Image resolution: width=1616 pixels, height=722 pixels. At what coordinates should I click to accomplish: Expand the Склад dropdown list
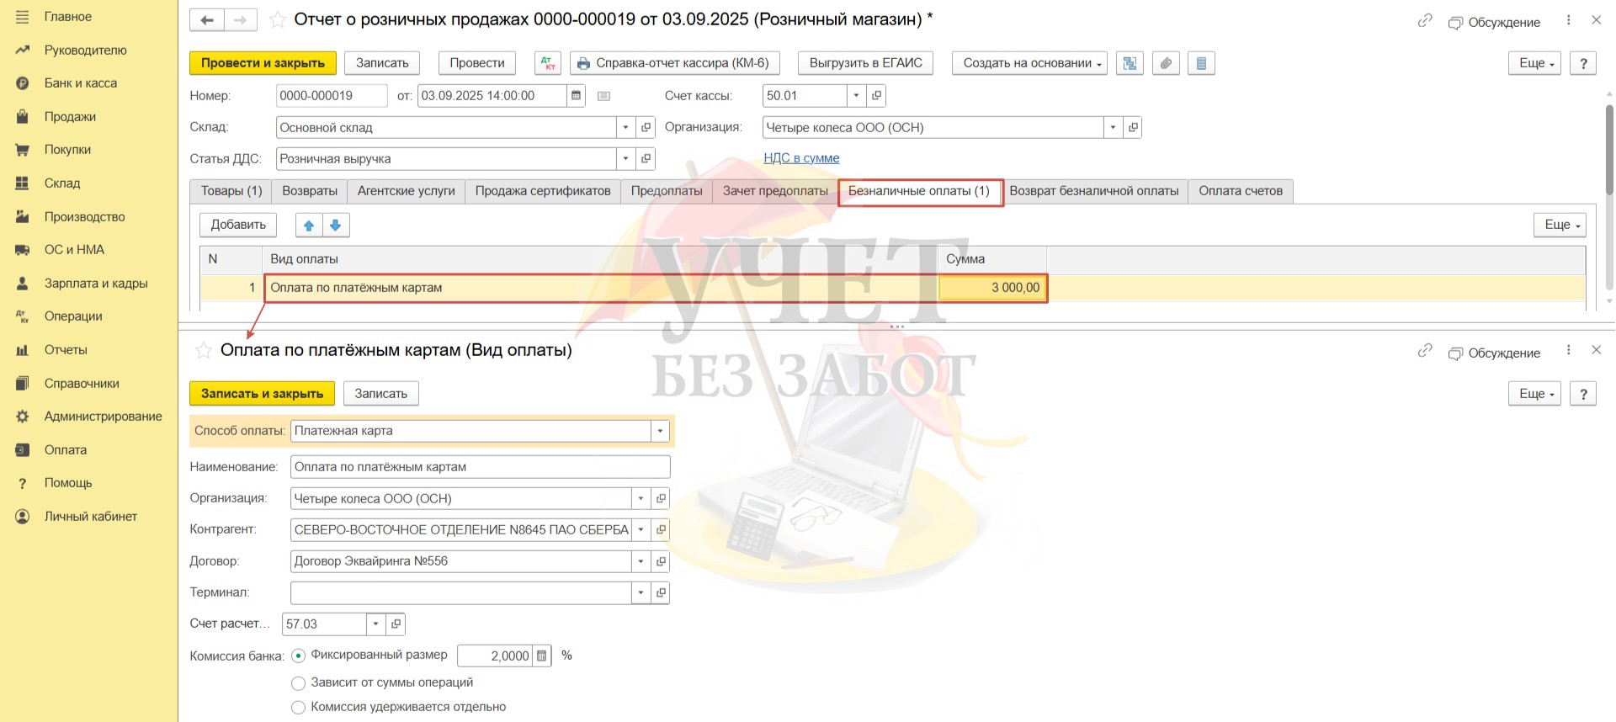[x=625, y=128]
